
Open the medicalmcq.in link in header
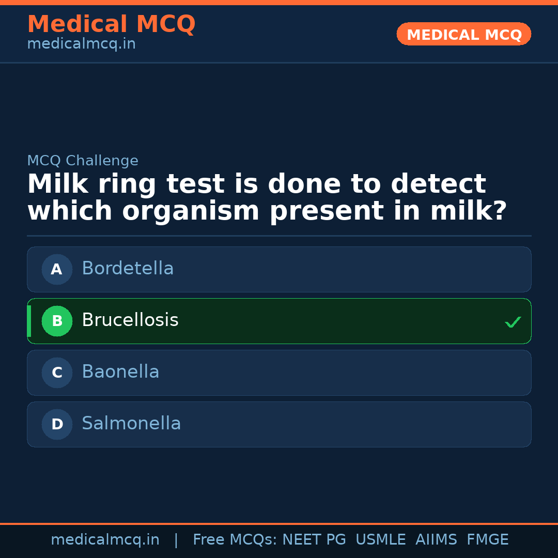(x=81, y=44)
